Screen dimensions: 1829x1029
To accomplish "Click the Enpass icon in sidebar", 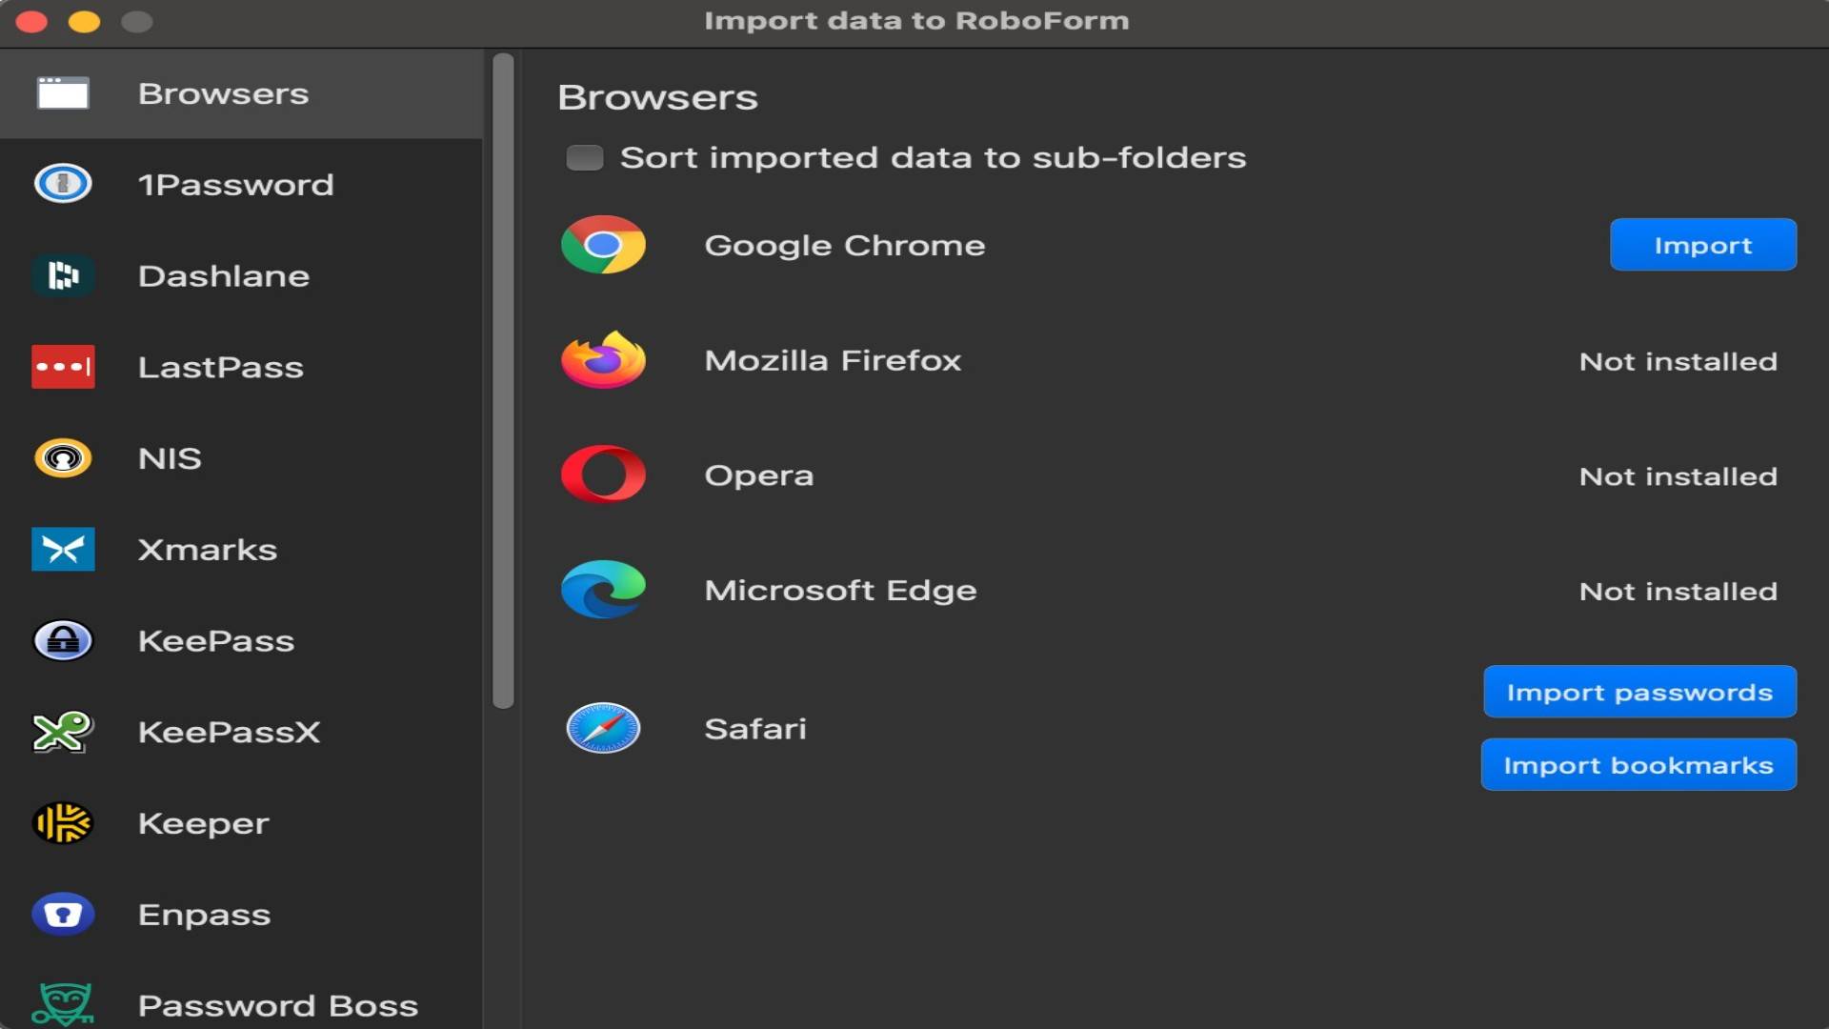I will click(x=63, y=915).
